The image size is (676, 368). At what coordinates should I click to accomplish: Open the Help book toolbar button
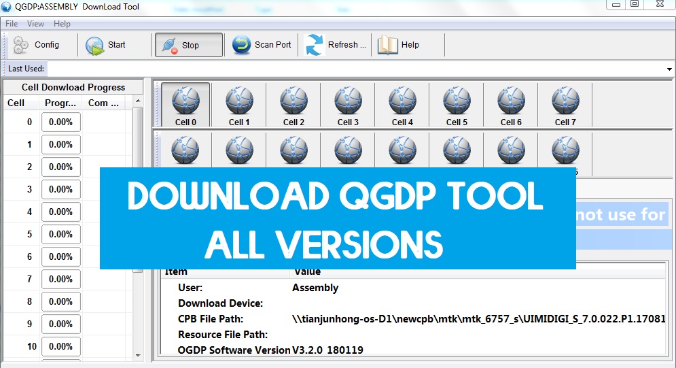click(399, 45)
